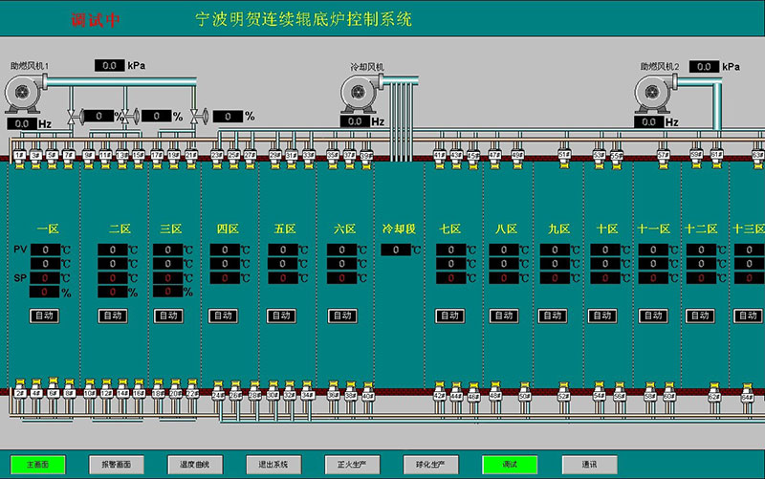Click the first valve under the 助燃风机1 pipe

click(x=73, y=117)
